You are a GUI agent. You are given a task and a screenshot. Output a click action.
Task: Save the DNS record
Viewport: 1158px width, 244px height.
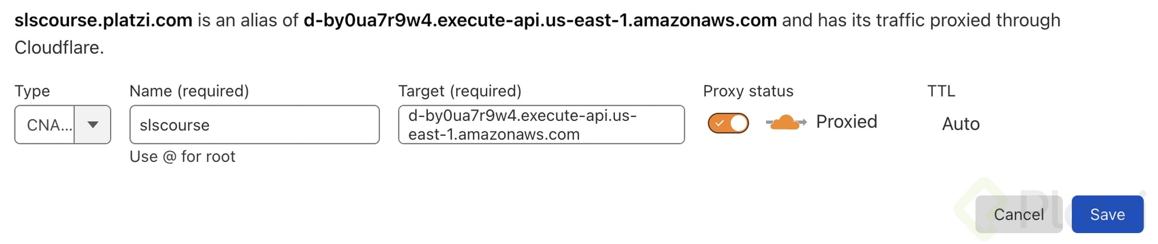click(1107, 215)
